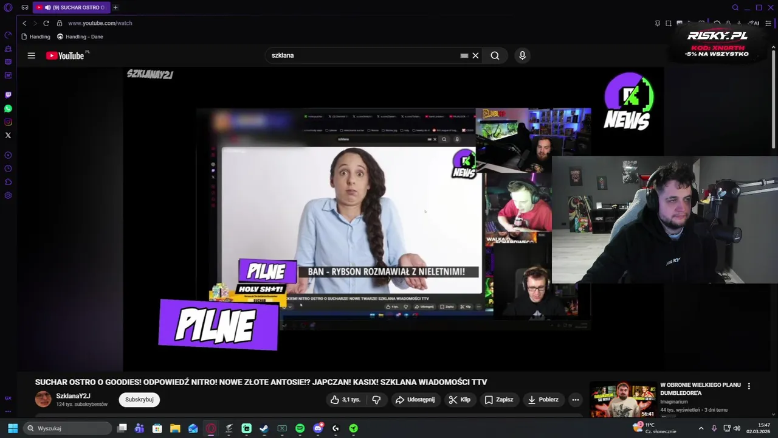The height and width of the screenshot is (438, 778).
Task: Open File Explorer from the taskbar
Action: pos(175,428)
